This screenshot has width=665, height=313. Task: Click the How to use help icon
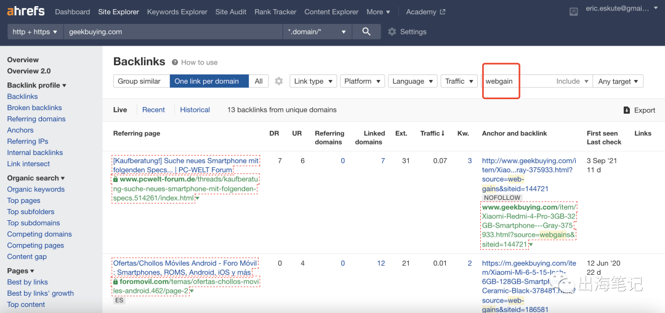[x=175, y=62]
